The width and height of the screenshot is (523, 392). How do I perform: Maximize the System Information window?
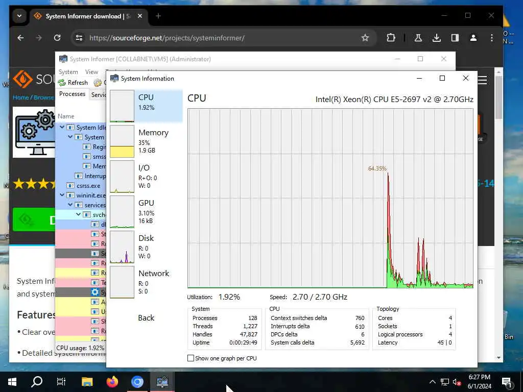click(442, 78)
